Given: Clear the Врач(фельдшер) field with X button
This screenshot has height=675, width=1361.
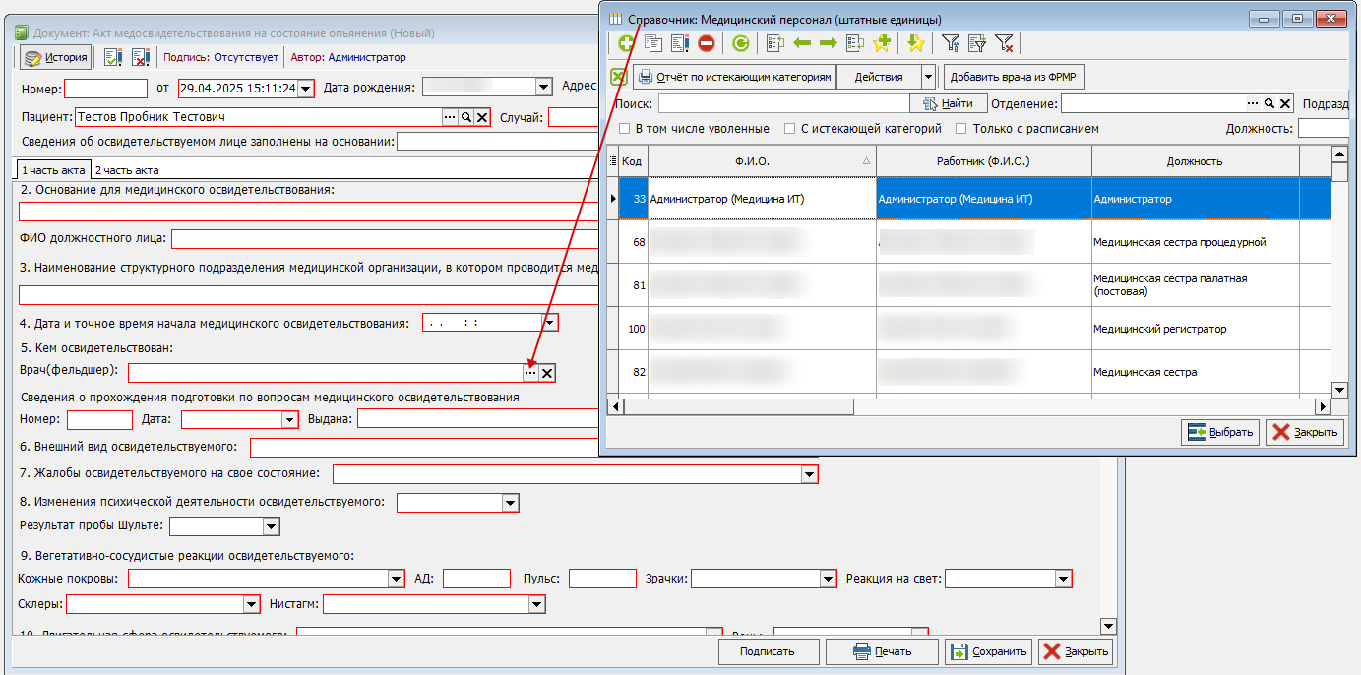Looking at the screenshot, I should (547, 373).
